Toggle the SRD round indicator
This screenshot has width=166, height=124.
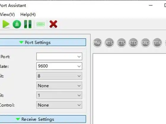145,43
